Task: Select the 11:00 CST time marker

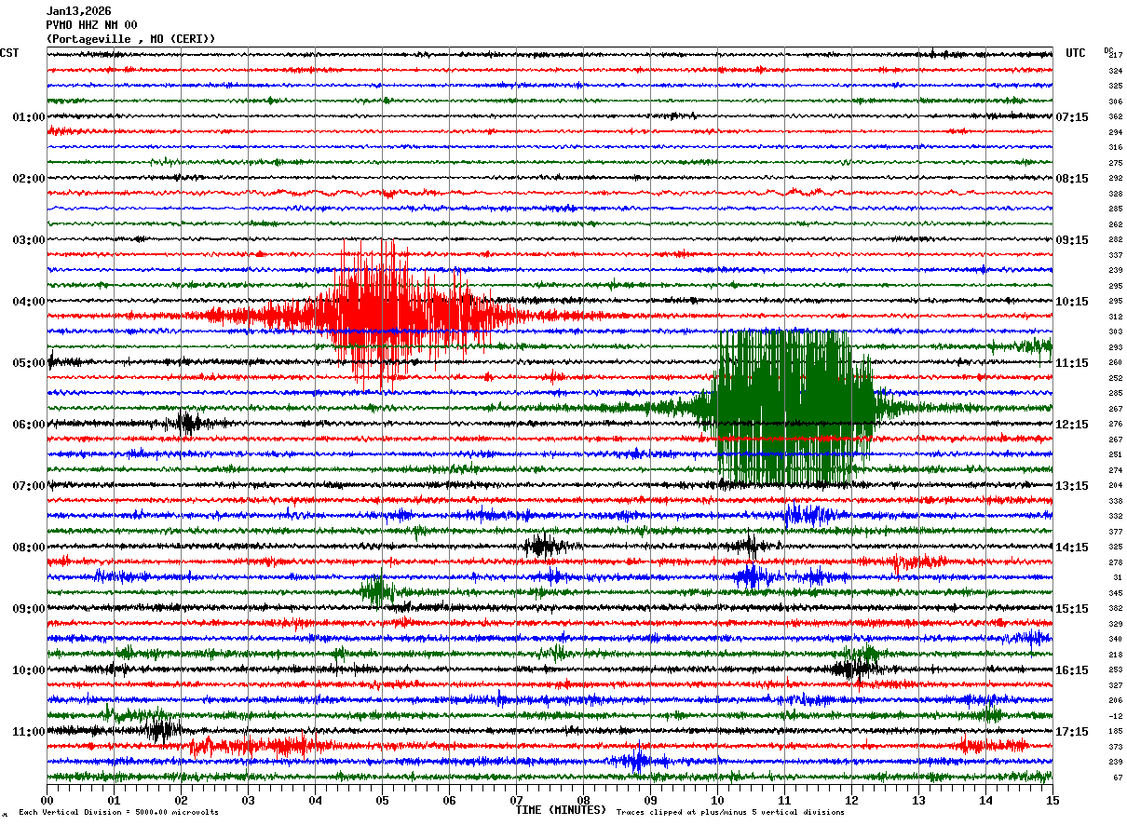Action: coord(29,732)
